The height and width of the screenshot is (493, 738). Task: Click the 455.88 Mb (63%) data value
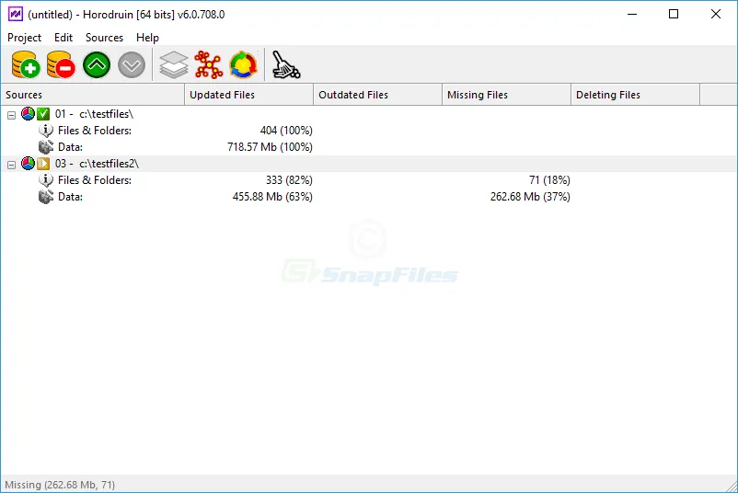click(272, 197)
